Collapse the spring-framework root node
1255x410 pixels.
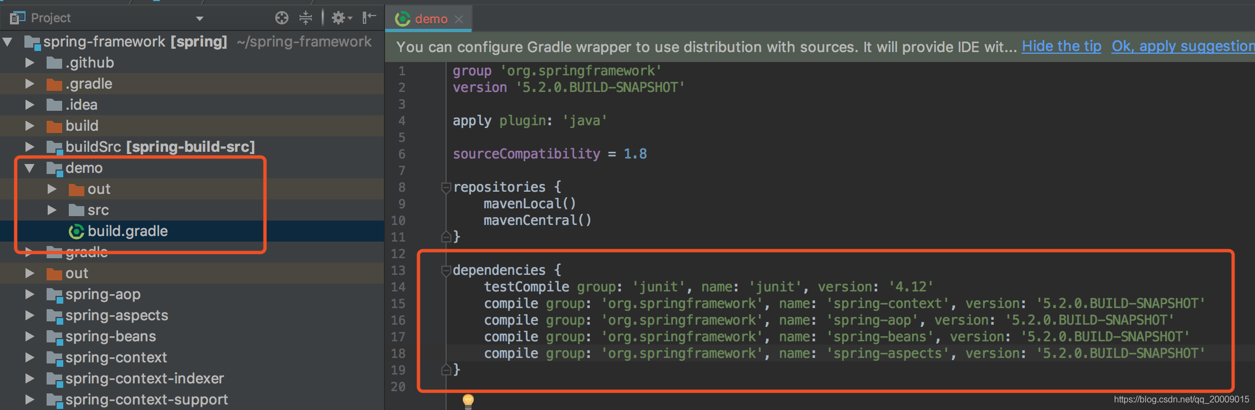(x=8, y=42)
